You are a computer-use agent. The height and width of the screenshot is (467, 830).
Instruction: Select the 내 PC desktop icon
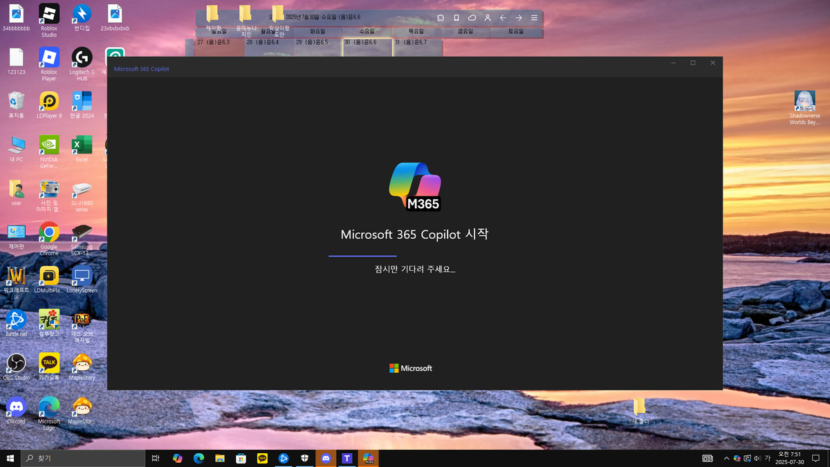(16, 149)
